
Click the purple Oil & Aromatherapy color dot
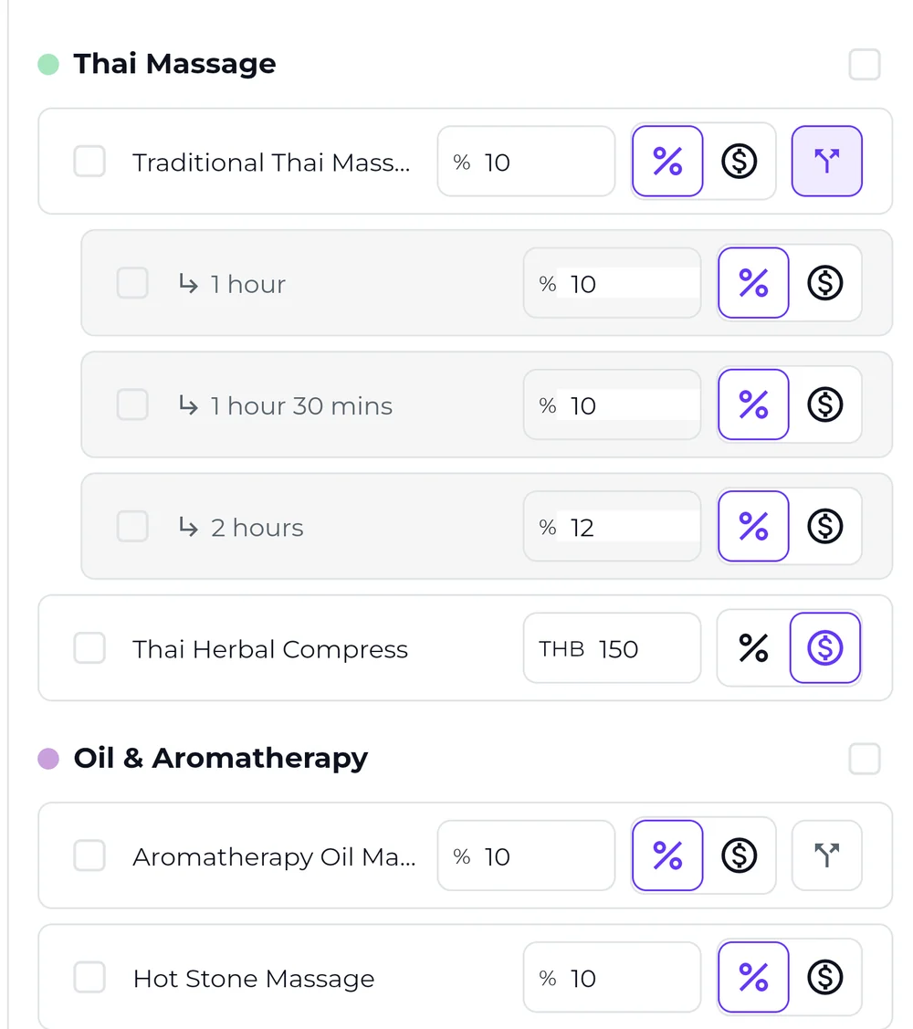(48, 759)
